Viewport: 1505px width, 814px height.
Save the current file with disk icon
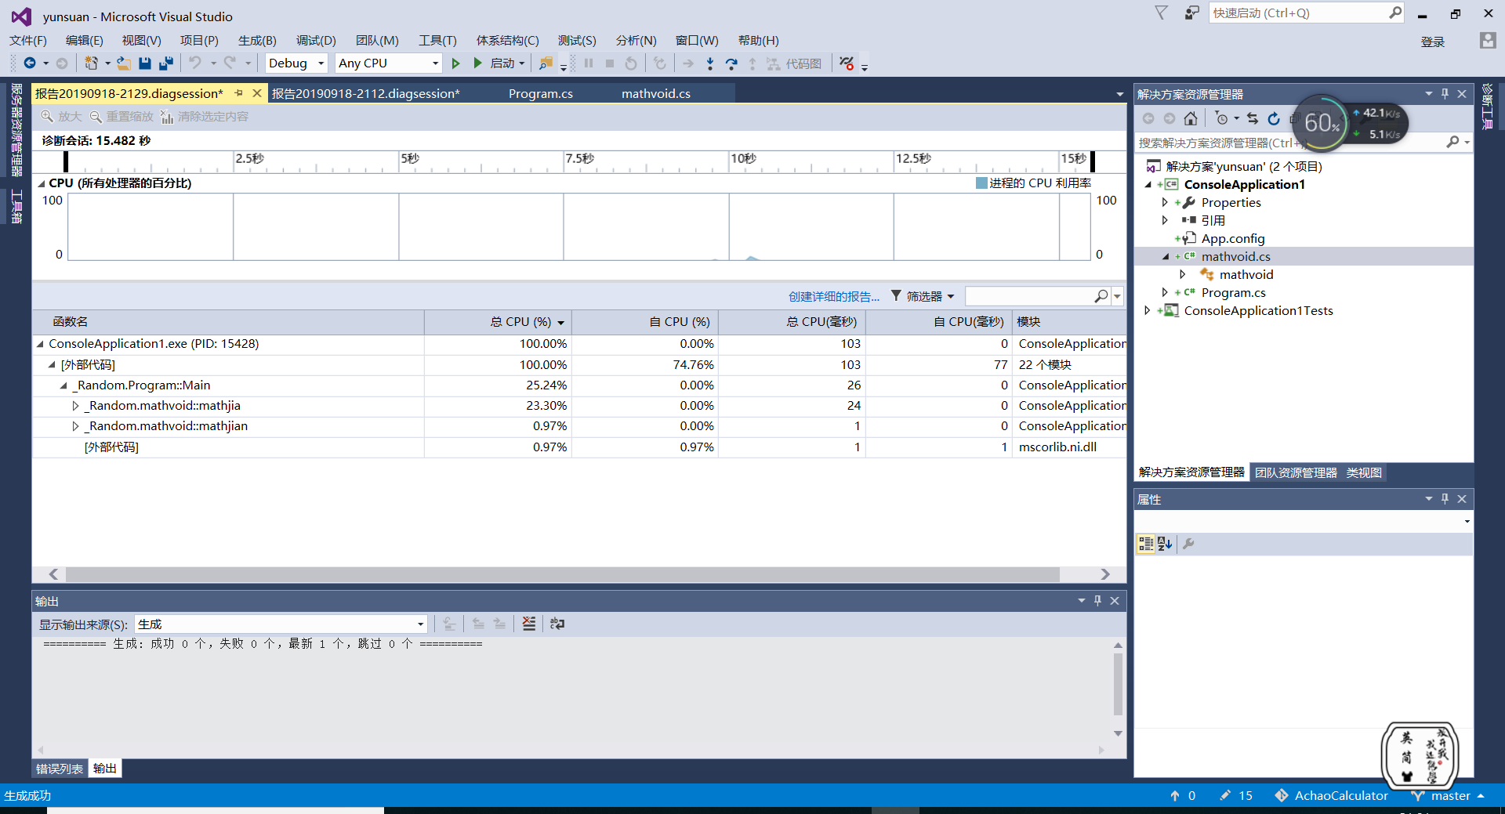click(x=145, y=63)
